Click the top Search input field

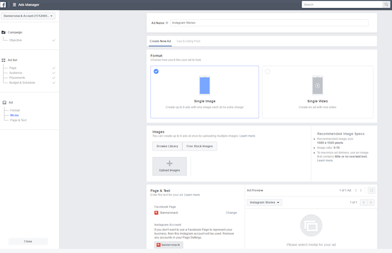pyautogui.click(x=343, y=5)
